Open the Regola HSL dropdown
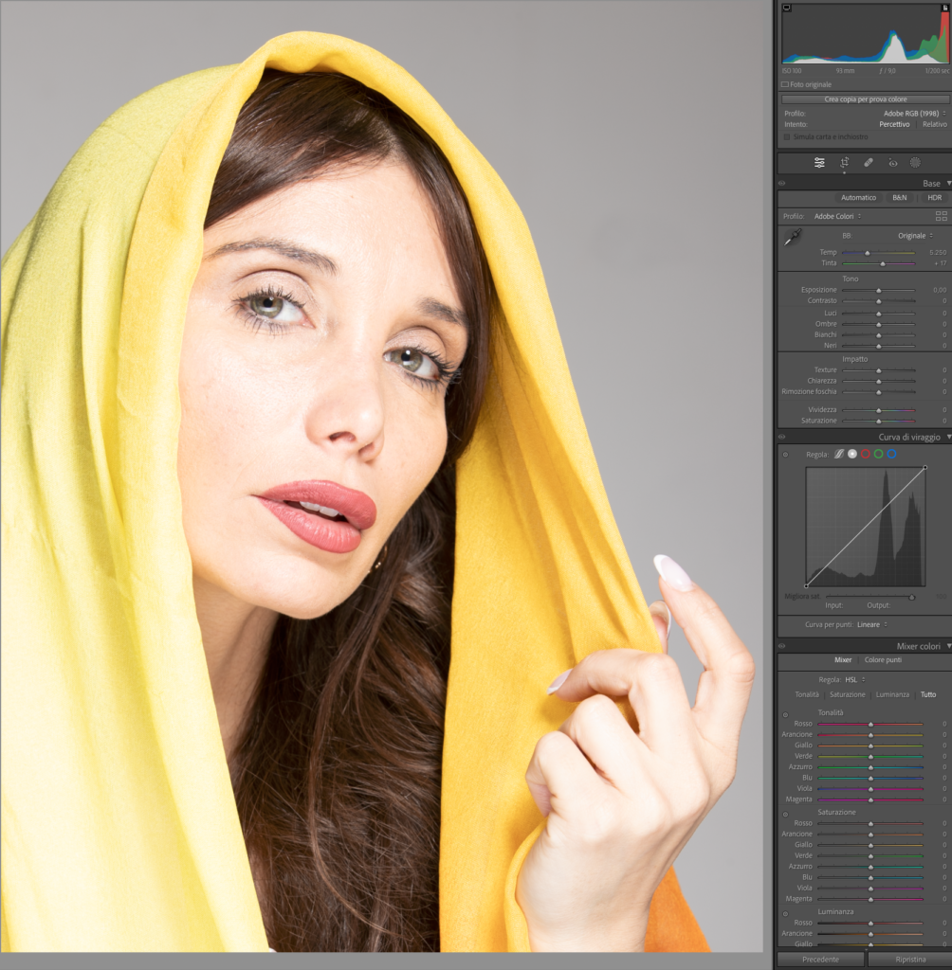 pyautogui.click(x=854, y=680)
